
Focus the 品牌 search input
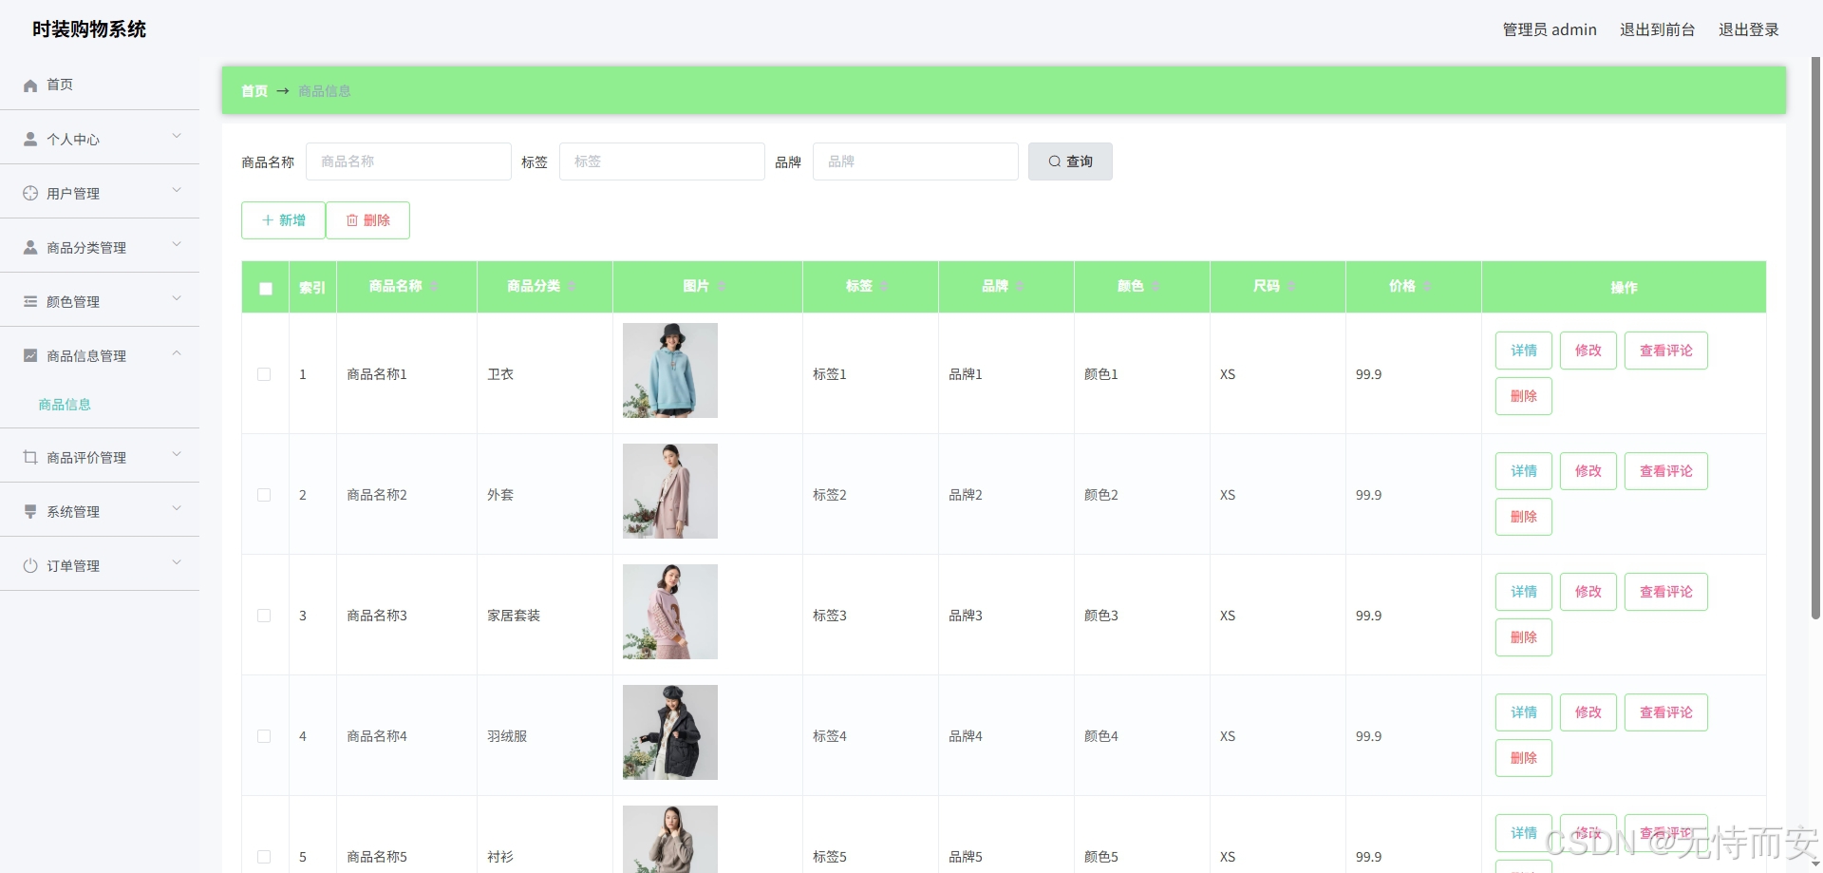pyautogui.click(x=915, y=161)
